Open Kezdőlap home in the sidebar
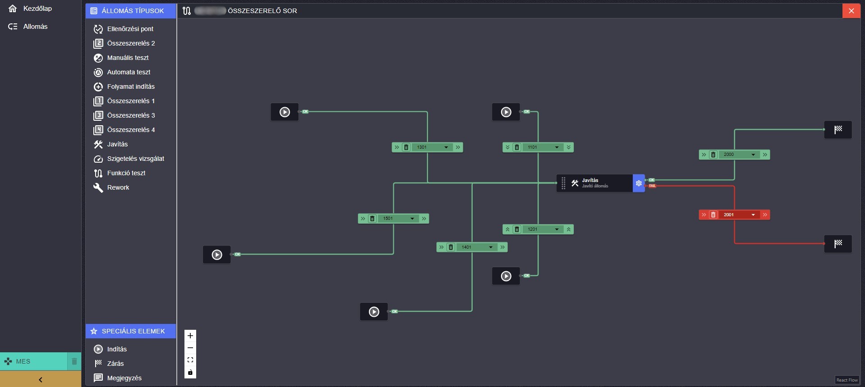This screenshot has height=387, width=865. (x=30, y=9)
